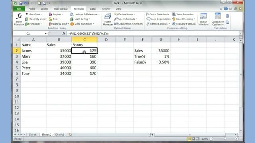This screenshot has width=255, height=143.
Task: Toggle Show Formulas
Action: [183, 14]
